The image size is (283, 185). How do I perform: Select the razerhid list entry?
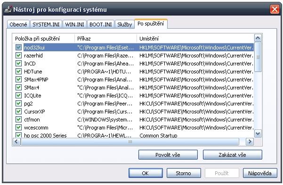coord(33,56)
